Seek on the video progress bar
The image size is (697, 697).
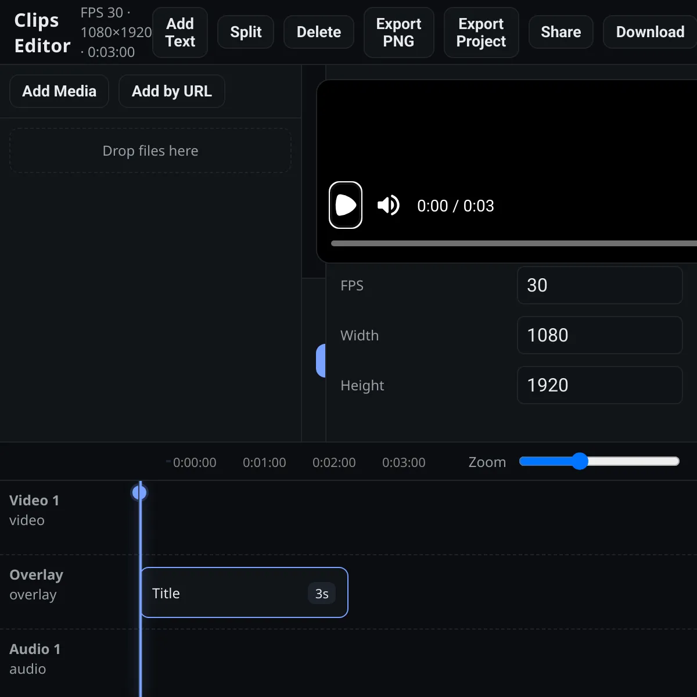[x=514, y=243]
